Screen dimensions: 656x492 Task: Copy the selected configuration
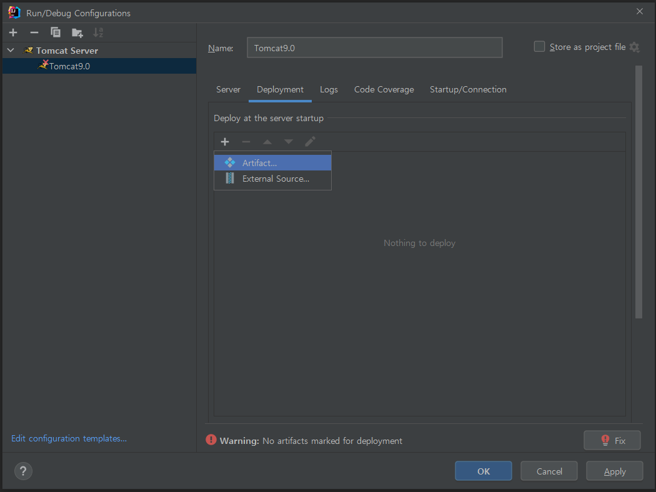click(x=55, y=32)
